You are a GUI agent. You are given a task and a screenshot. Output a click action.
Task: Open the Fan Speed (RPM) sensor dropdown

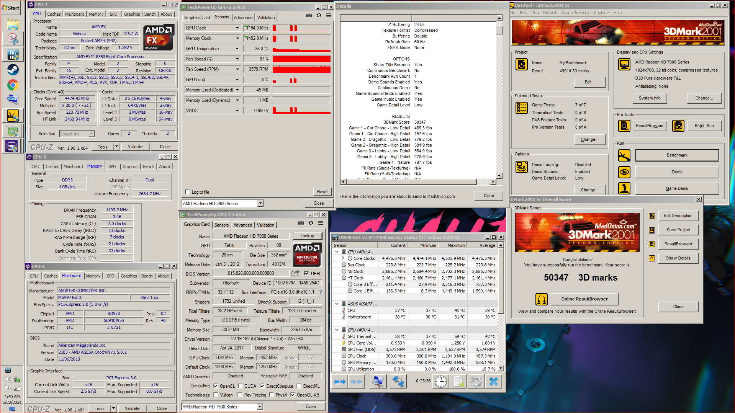(237, 69)
